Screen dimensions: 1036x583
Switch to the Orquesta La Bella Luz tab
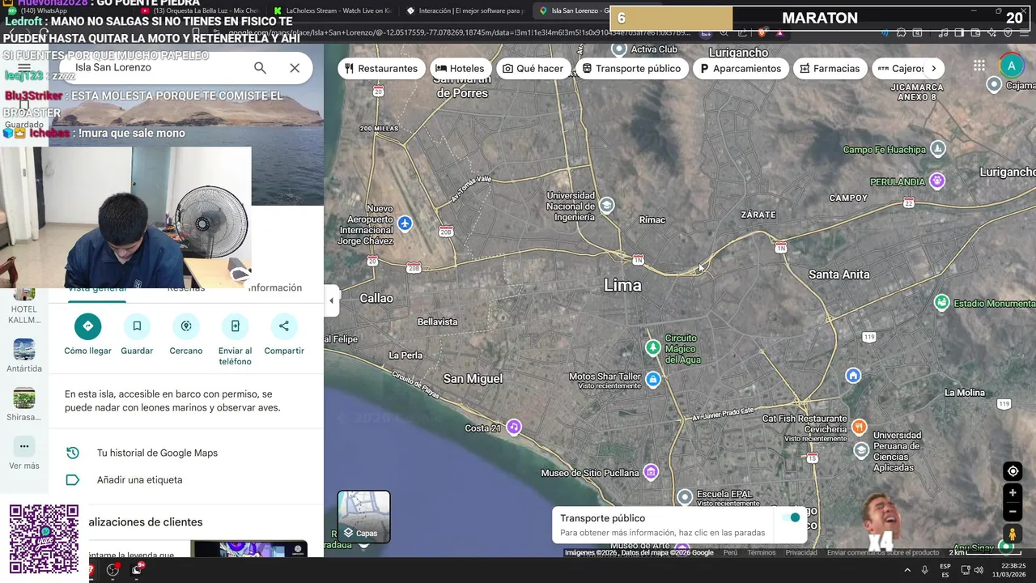click(200, 11)
